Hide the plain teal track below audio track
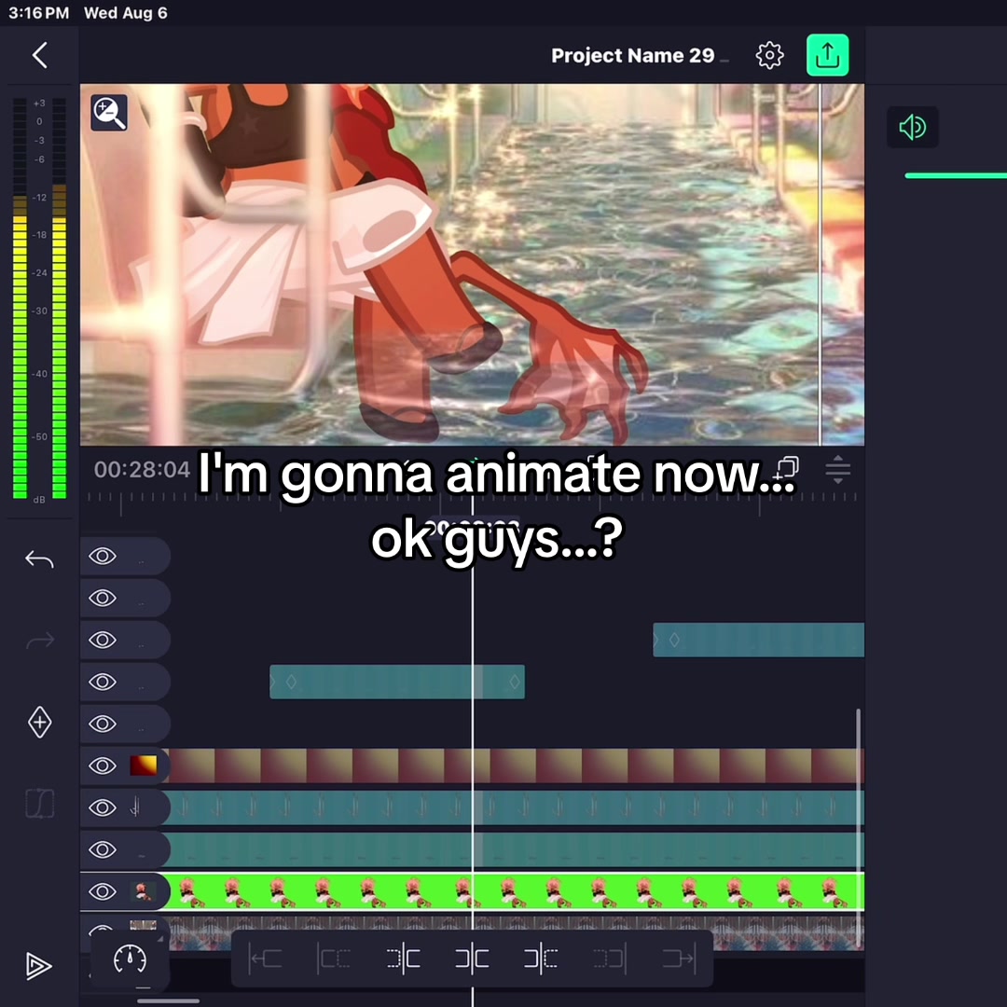 tap(103, 849)
